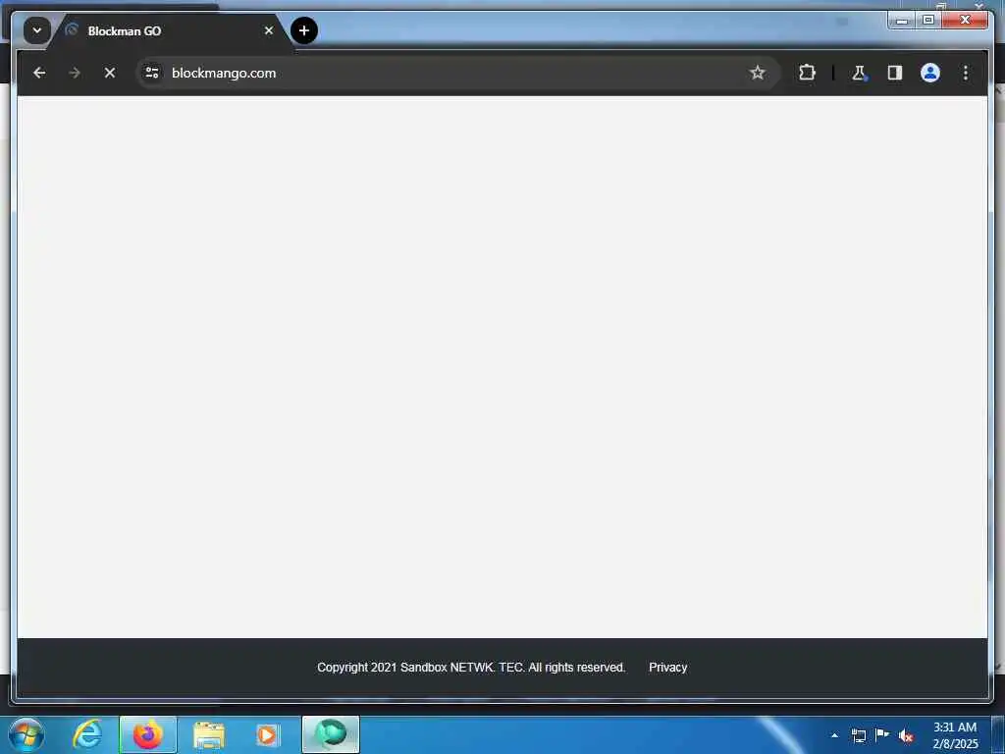Image resolution: width=1005 pixels, height=754 pixels.
Task: Select the Blockman GO tab
Action: pyautogui.click(x=170, y=30)
